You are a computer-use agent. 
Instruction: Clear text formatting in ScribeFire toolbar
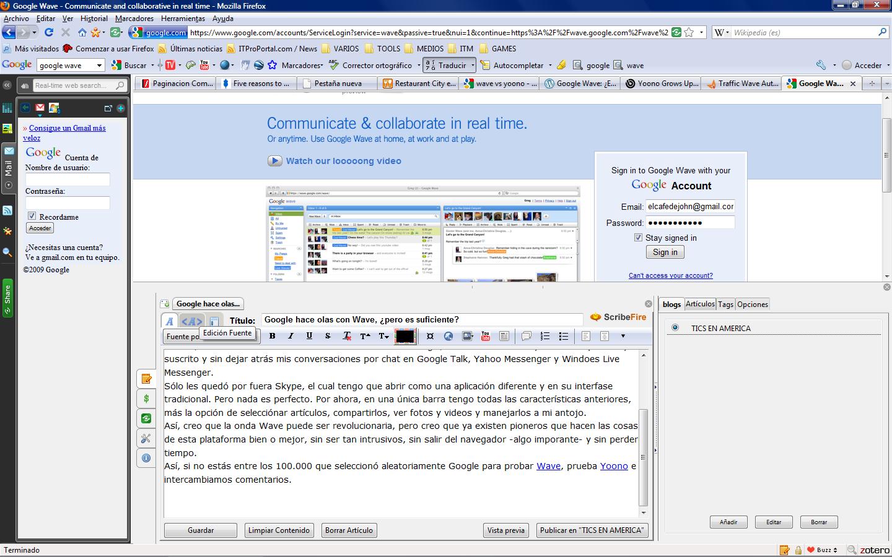[x=347, y=336]
